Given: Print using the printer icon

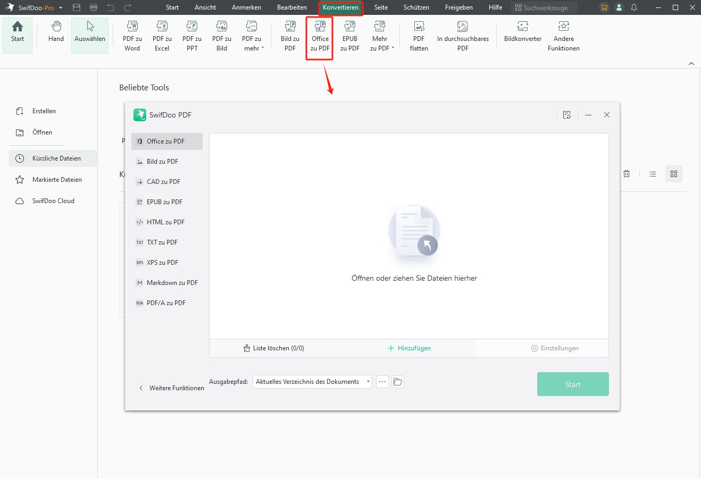Looking at the screenshot, I should pyautogui.click(x=94, y=7).
